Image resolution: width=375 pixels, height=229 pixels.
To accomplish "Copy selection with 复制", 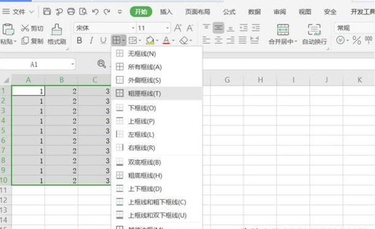I will click(x=32, y=41).
